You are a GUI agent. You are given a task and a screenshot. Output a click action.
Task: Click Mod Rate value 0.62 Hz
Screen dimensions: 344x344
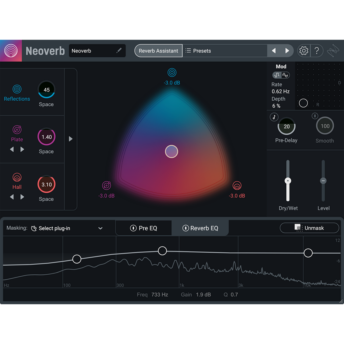click(x=281, y=91)
